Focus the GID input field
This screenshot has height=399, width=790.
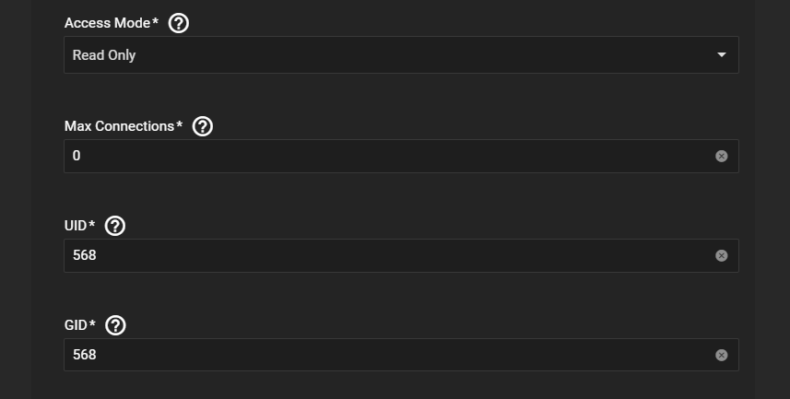tap(387, 356)
